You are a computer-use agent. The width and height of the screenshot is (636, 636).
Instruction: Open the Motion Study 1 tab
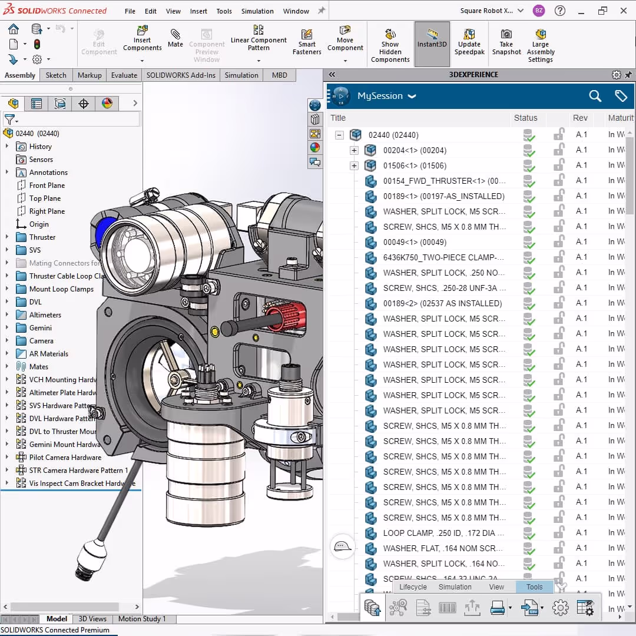coord(142,618)
